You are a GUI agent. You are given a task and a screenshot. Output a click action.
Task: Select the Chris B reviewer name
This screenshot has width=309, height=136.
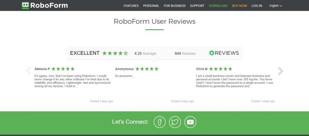coord(202,69)
